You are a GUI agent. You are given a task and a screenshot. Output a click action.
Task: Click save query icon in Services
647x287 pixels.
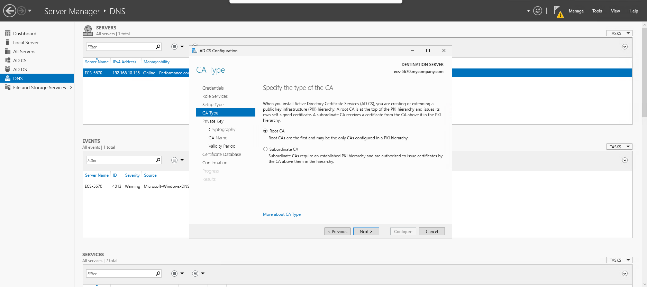195,274
